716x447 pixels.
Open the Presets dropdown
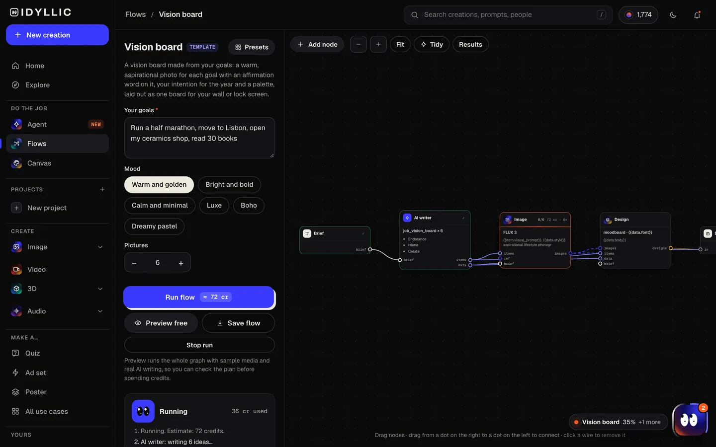click(252, 47)
